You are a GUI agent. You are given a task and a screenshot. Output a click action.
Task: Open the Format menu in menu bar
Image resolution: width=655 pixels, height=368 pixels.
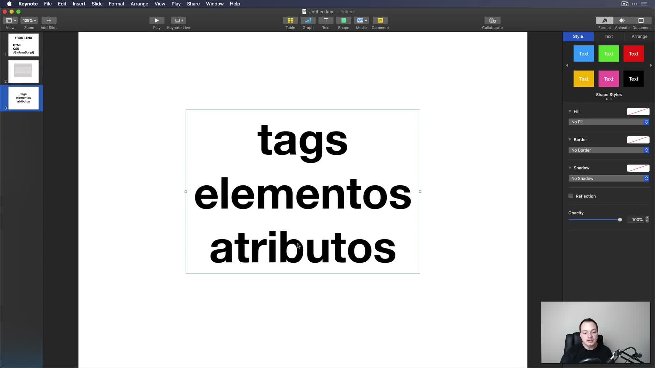coord(116,4)
